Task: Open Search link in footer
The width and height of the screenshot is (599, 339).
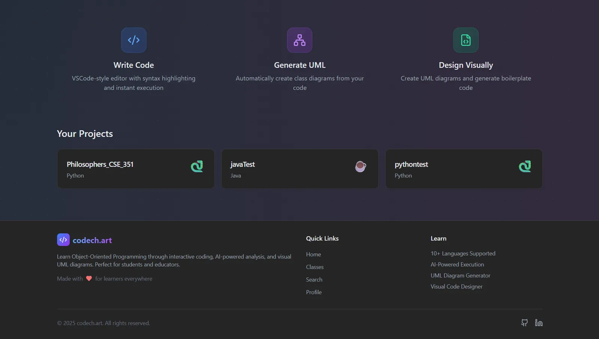Action: coord(314,280)
